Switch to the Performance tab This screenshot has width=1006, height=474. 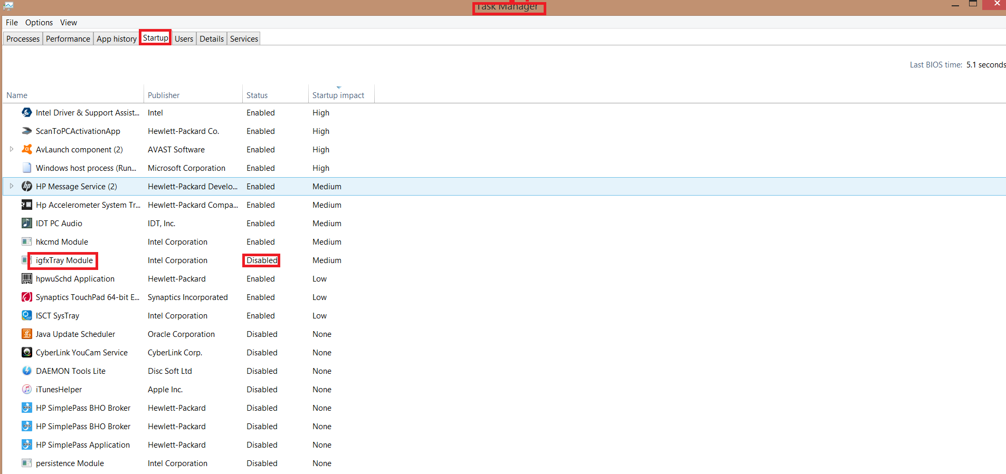click(68, 38)
